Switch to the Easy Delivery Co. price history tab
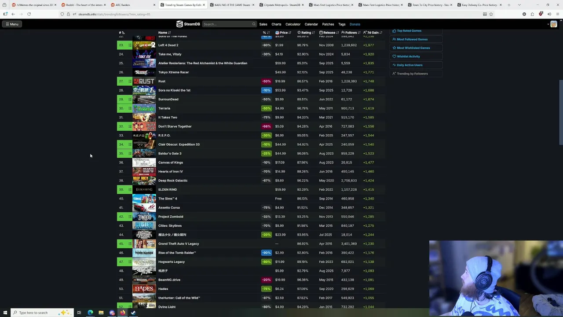The height and width of the screenshot is (317, 563). pos(479,5)
